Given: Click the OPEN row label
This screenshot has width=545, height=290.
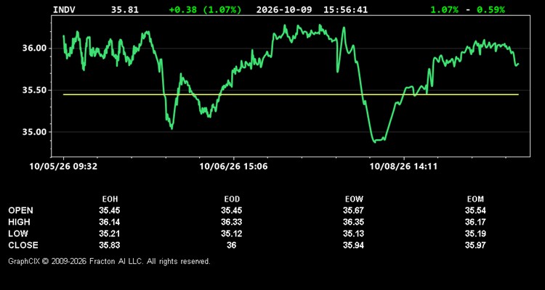Looking at the screenshot, I should 21,210.
